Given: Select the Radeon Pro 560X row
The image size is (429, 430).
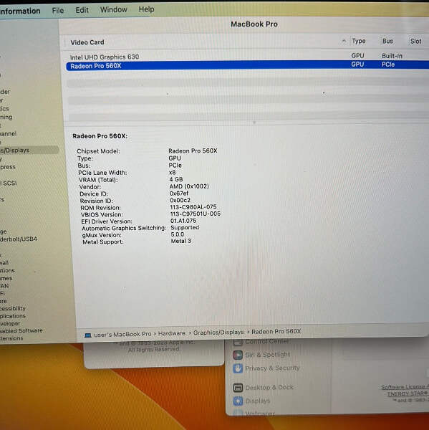Looking at the screenshot, I should coord(247,65).
